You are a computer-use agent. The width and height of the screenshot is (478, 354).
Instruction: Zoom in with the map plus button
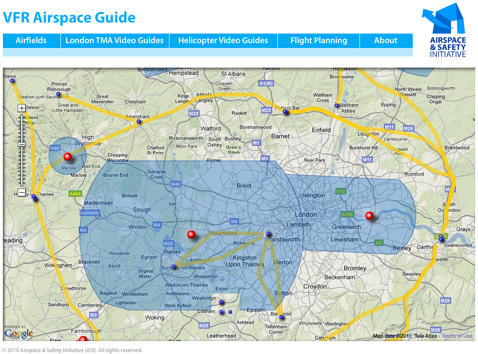coord(22,108)
